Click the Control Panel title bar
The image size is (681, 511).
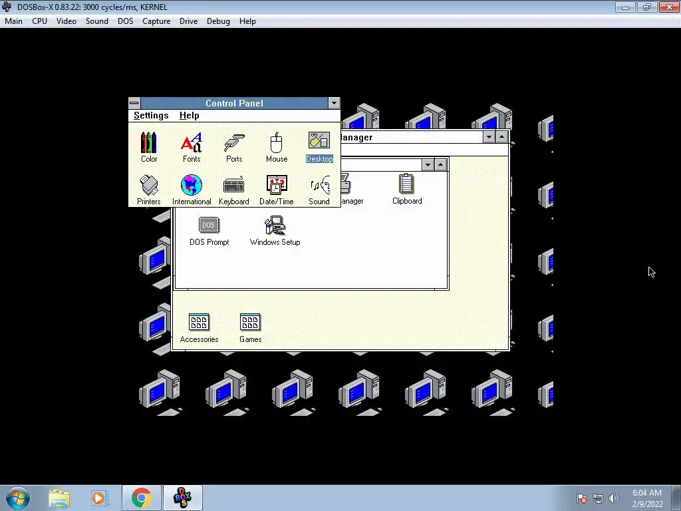point(234,103)
